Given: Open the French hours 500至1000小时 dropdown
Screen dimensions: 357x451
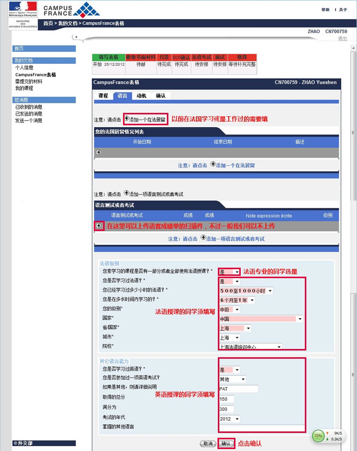Looking at the screenshot, I should (246, 291).
